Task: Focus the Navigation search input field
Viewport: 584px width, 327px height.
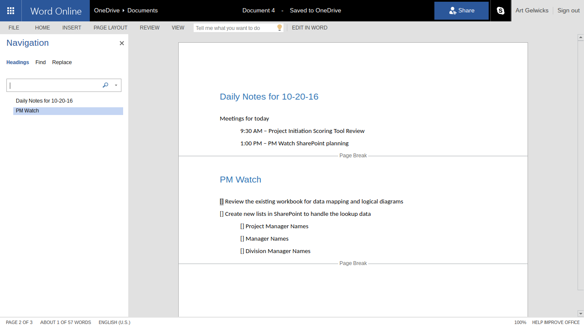Action: [x=54, y=85]
